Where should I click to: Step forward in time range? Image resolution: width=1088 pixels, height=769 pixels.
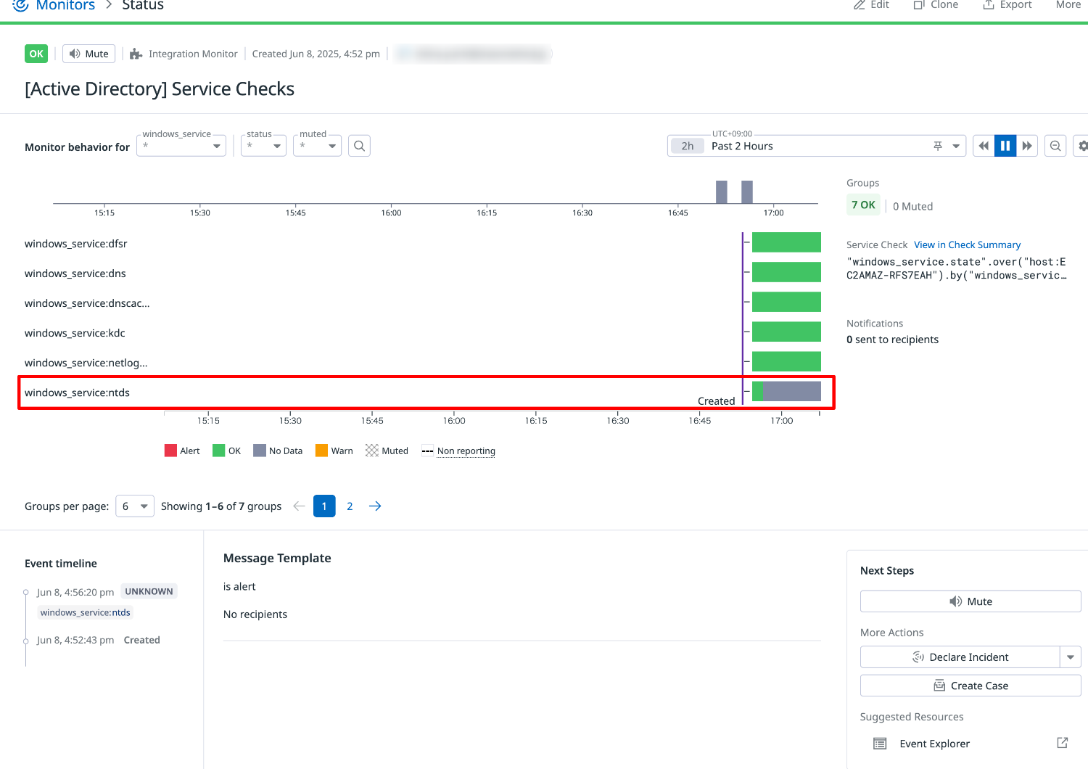coord(1027,146)
